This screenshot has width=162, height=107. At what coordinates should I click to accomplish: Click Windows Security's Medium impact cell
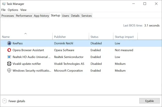click(120, 71)
